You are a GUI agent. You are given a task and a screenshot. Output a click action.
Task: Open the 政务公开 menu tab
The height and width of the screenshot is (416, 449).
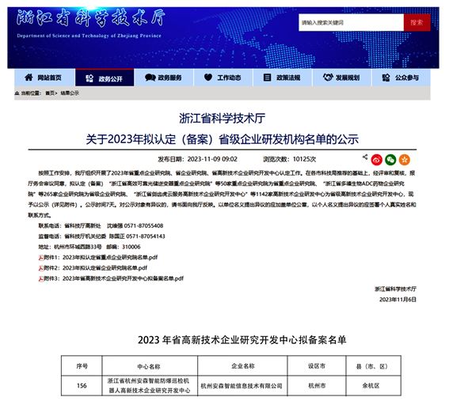[105, 78]
